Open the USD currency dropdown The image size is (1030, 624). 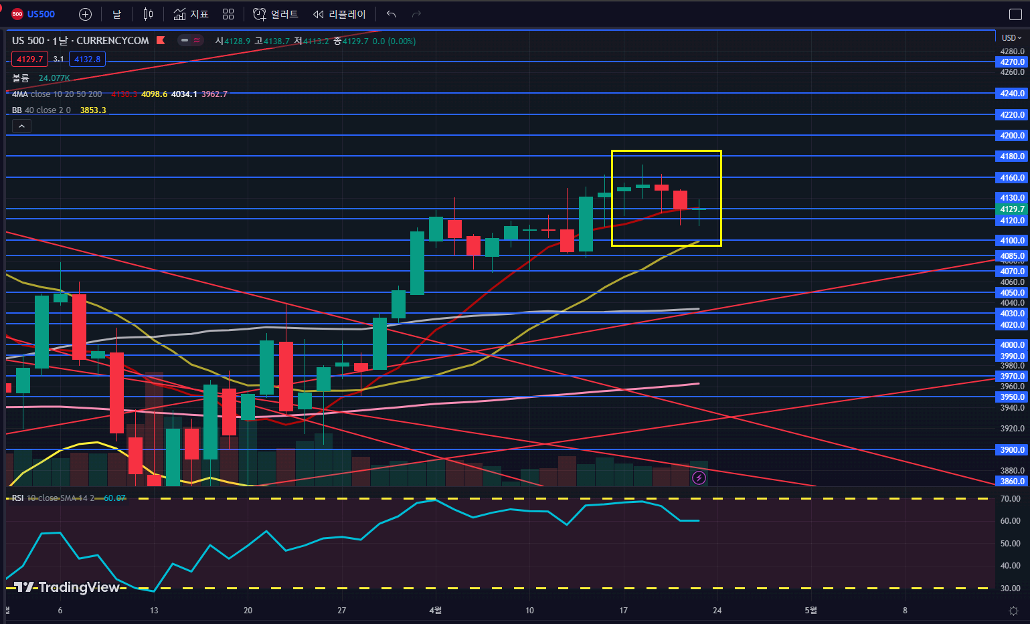pos(1011,38)
